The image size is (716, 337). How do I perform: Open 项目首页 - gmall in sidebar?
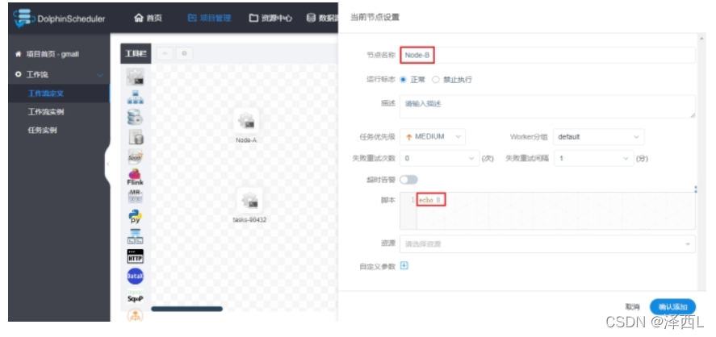pyautogui.click(x=48, y=54)
